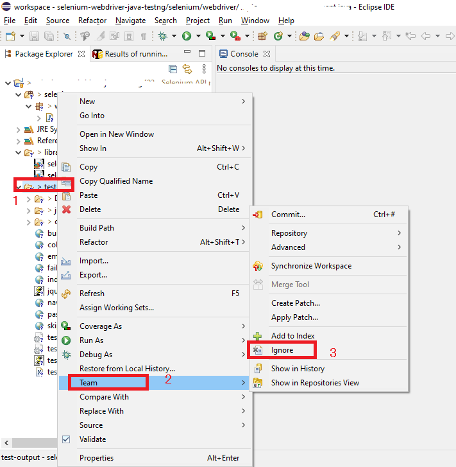Click the Show Whitespace Characters toolbar icon
Viewport: 456px width, 467px height.
144,37
